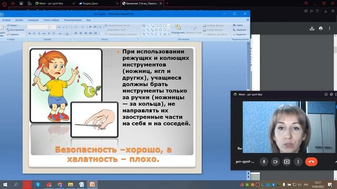Image resolution: width=337 pixels, height=189 pixels.
Task: Click the Meet window settings gear icon
Action: coord(331,94)
